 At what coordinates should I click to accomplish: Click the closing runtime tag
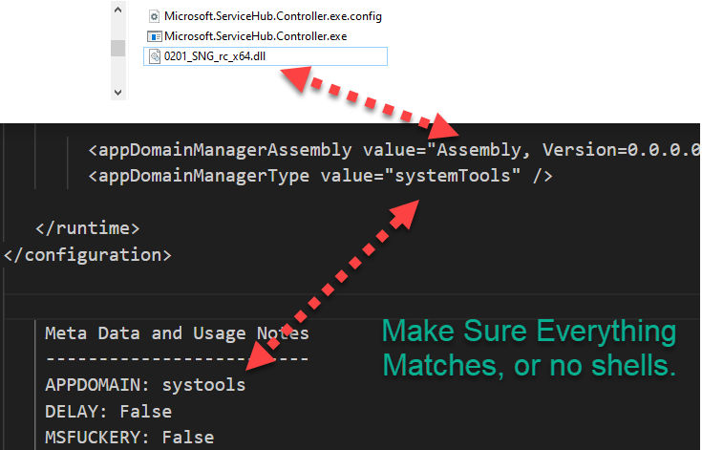[x=88, y=228]
